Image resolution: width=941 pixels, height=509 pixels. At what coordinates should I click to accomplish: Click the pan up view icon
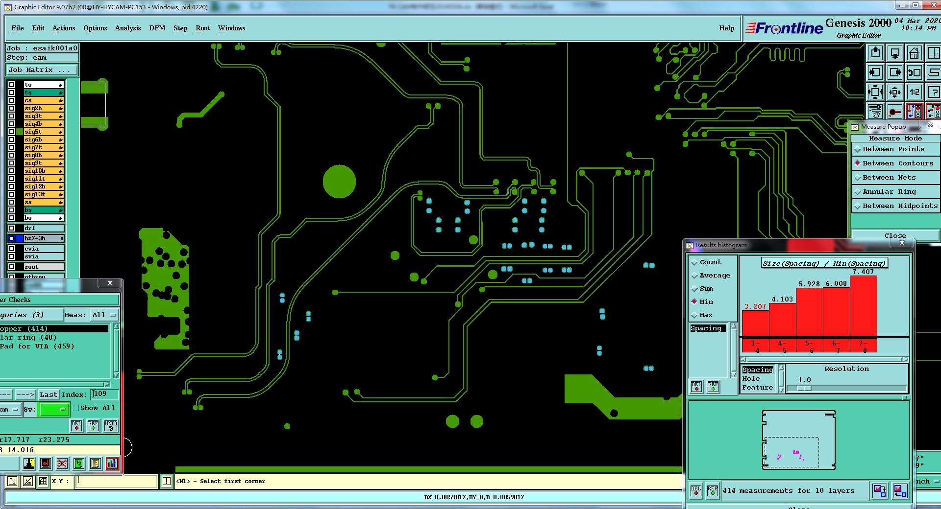[x=875, y=53]
